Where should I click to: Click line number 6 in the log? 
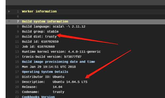click(x=18, y=16)
